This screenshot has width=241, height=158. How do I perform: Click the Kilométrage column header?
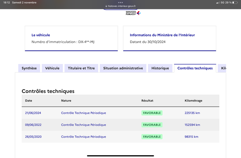(x=193, y=101)
